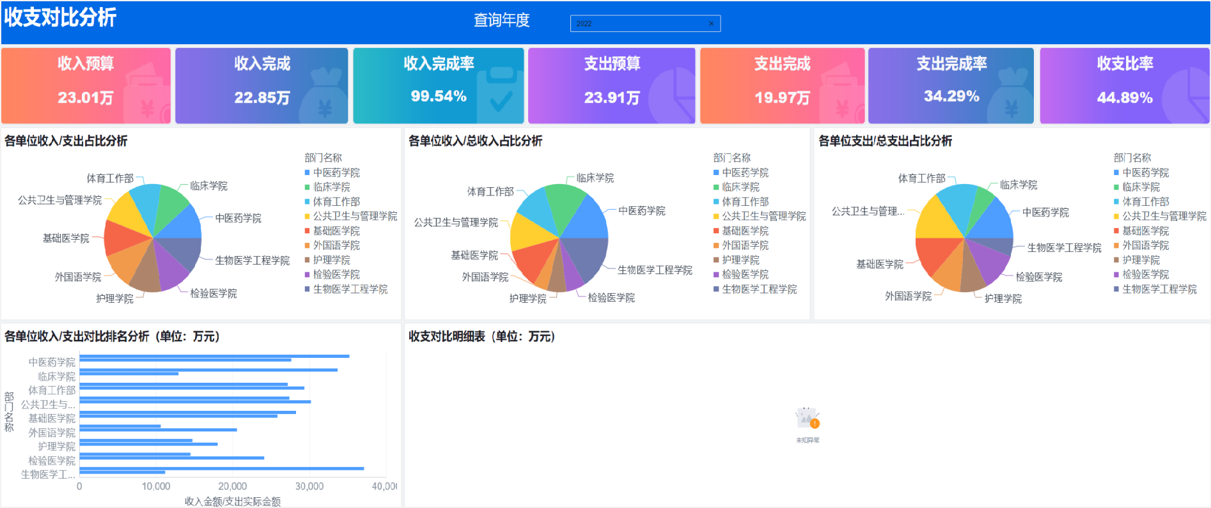1211x508 pixels.
Task: Toggle 公共卫生与管理学院 legend in 收入/支出占比 chart
Action: (351, 216)
